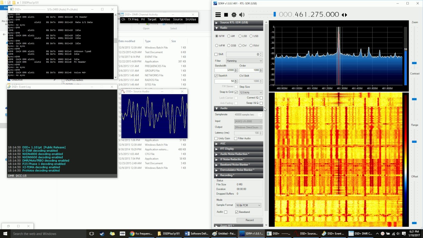Image resolution: width=423 pixels, height=238 pixels.
Task: Check the Audio recording mode box
Action: (x=226, y=212)
